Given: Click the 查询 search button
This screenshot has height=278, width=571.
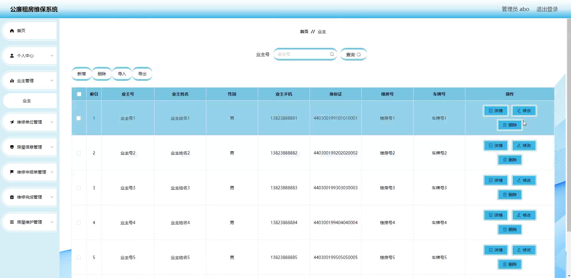Looking at the screenshot, I should click(353, 54).
